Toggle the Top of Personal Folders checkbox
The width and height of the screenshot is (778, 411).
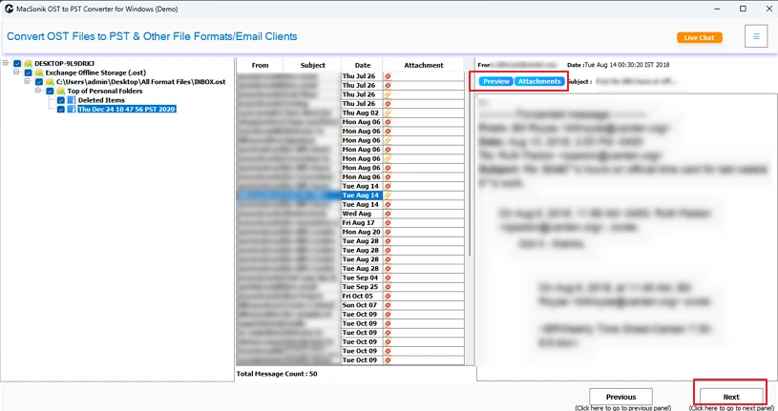[50, 91]
